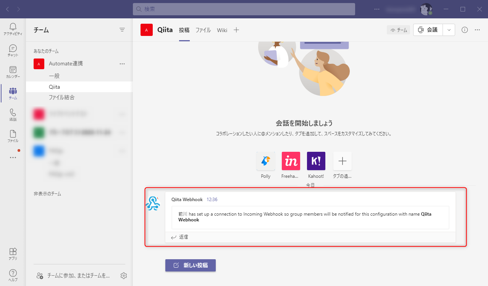Open the カレンダー view
Image resolution: width=488 pixels, height=286 pixels.
(x=13, y=72)
